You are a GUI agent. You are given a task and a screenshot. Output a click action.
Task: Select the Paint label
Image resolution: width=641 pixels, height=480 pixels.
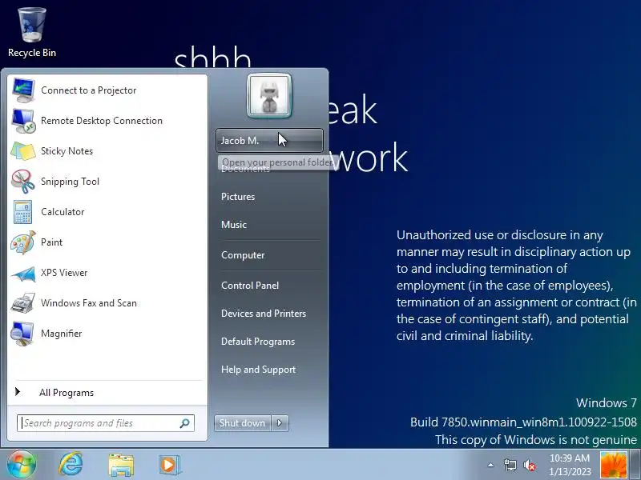[x=51, y=242]
